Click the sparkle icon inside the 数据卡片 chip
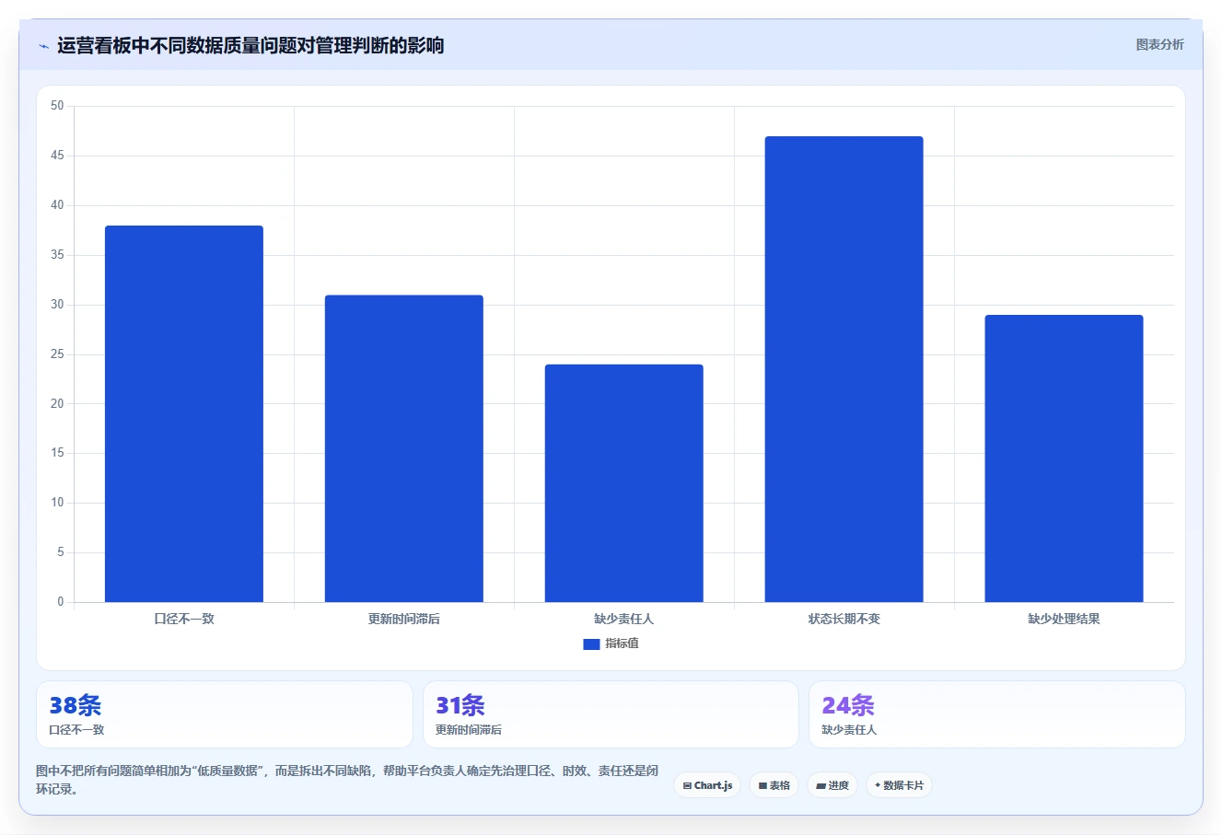This screenshot has height=835, width=1222. [x=878, y=785]
